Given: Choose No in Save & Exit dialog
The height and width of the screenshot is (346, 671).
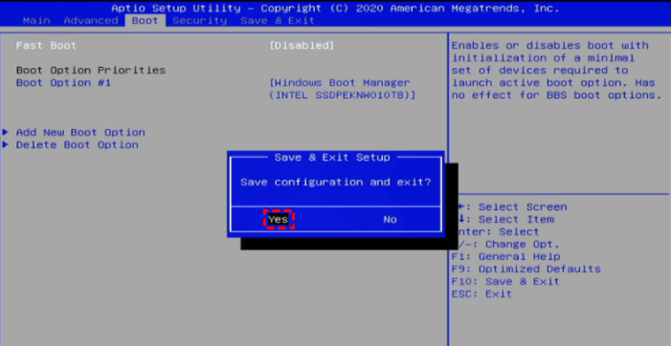Looking at the screenshot, I should pyautogui.click(x=390, y=220).
